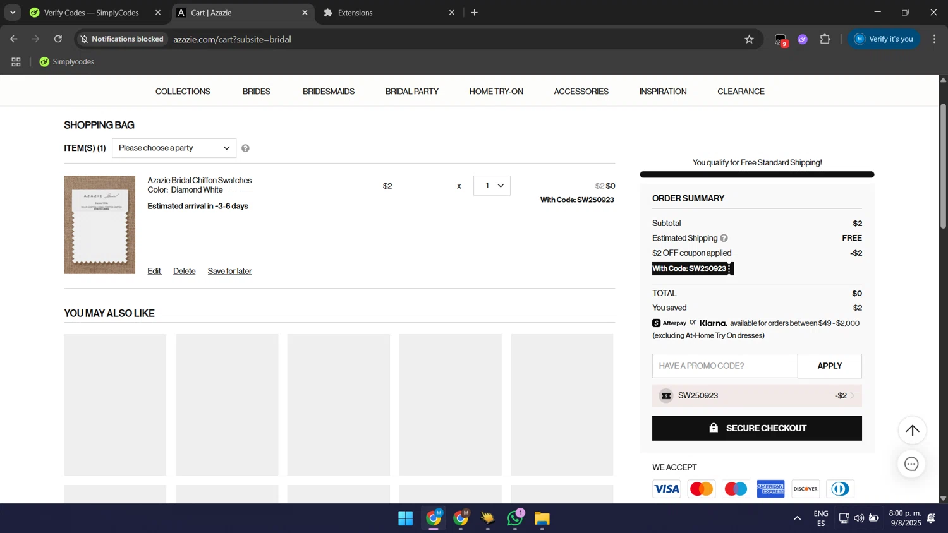Expand the SW250923 coupon row chevron
The height and width of the screenshot is (533, 948).
(x=852, y=396)
